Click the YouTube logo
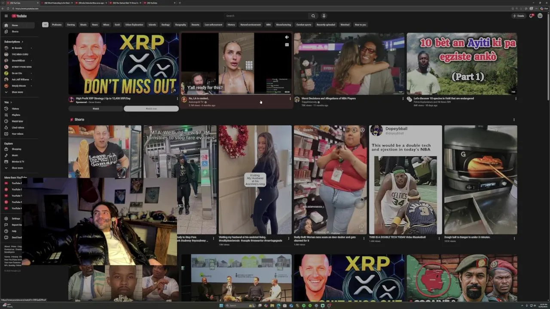The height and width of the screenshot is (309, 550). point(19,16)
